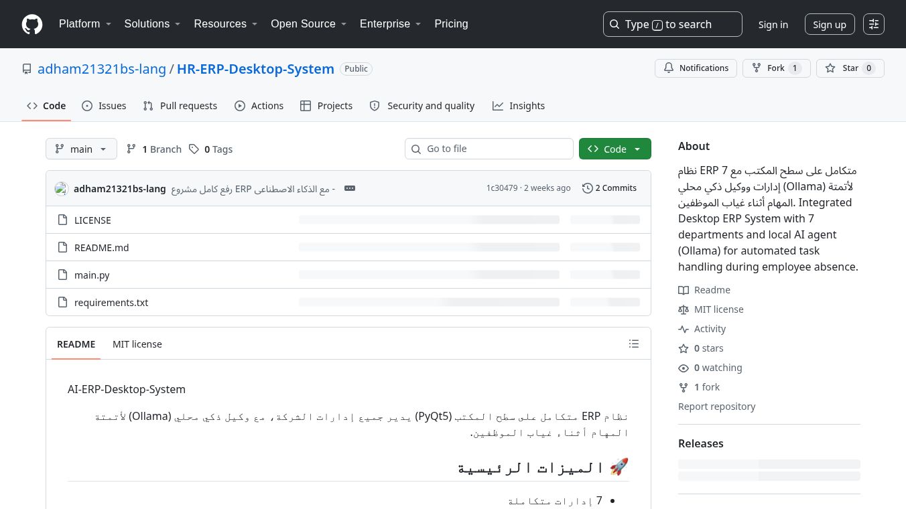Image resolution: width=906 pixels, height=509 pixels.
Task: Click the fork count badge 1
Action: click(x=795, y=68)
